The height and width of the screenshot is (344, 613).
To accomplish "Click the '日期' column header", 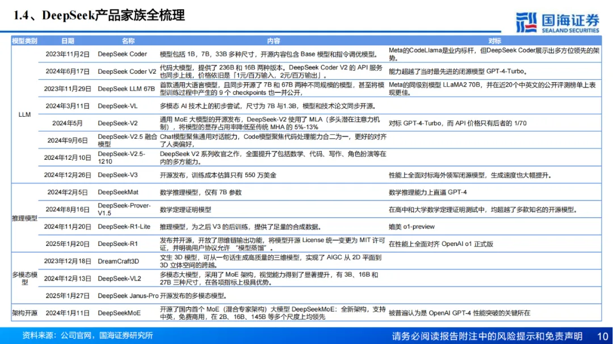I will pos(68,41).
